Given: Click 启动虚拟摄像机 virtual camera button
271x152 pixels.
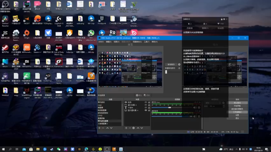Looking at the screenshot, I should coord(237,109).
